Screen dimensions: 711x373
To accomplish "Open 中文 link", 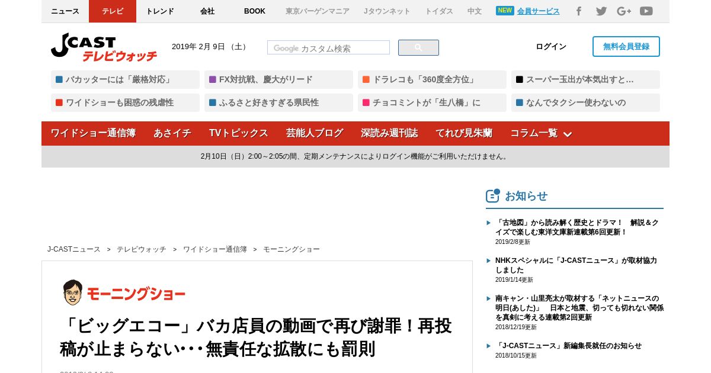I will coord(475,11).
